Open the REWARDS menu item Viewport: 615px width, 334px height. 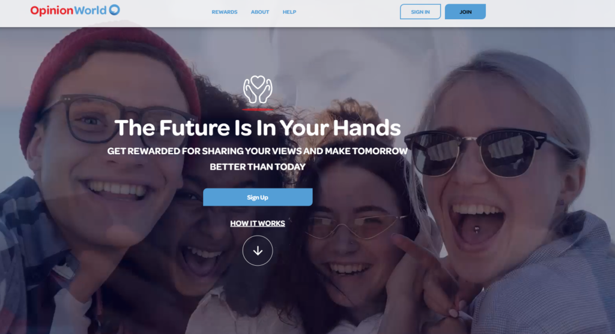tap(225, 12)
